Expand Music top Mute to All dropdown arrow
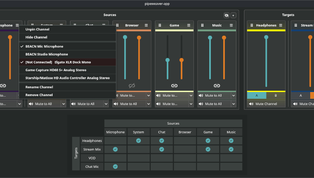Screen dimensions: 314x178 pyautogui.click(x=233, y=96)
